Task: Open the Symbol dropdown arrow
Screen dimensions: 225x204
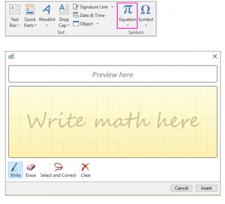Action: click(x=145, y=25)
